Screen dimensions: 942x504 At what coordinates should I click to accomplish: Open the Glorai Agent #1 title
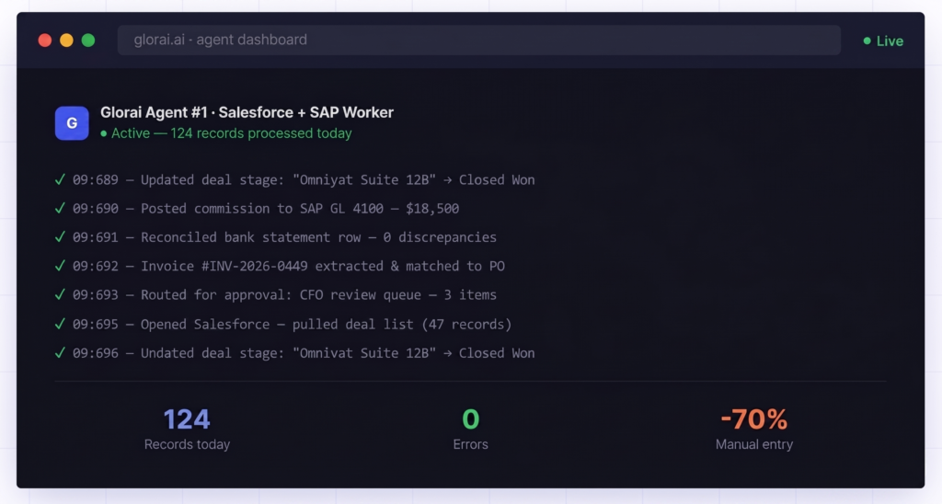point(247,112)
